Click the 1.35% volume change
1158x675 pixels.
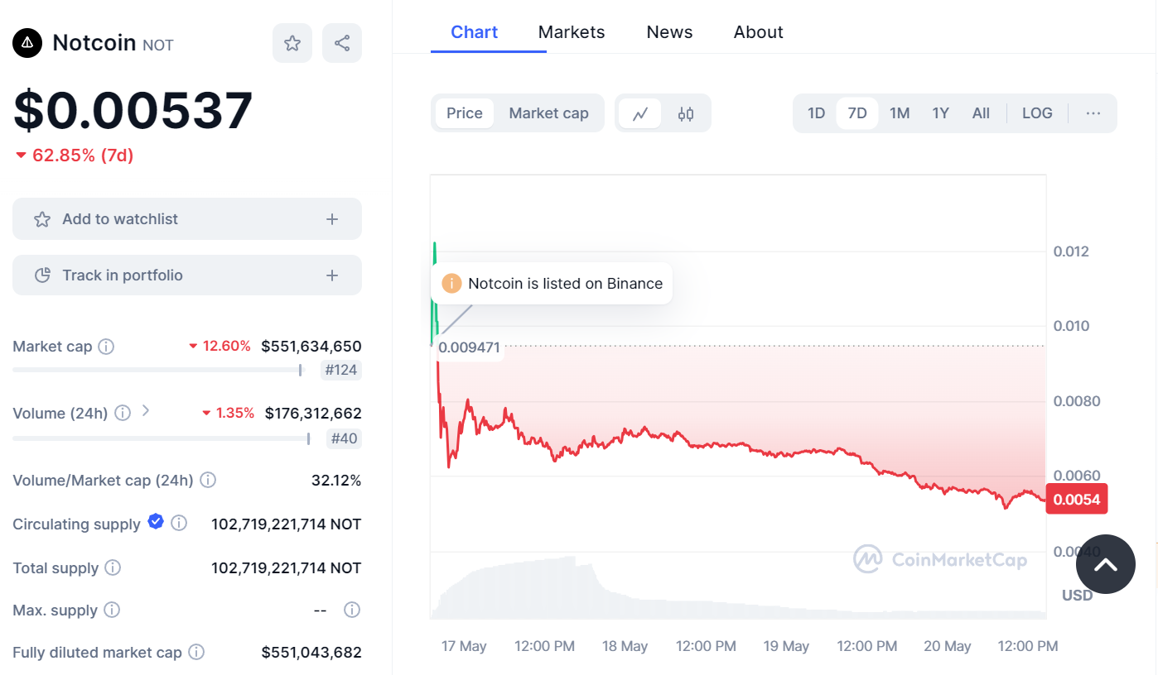(x=229, y=413)
